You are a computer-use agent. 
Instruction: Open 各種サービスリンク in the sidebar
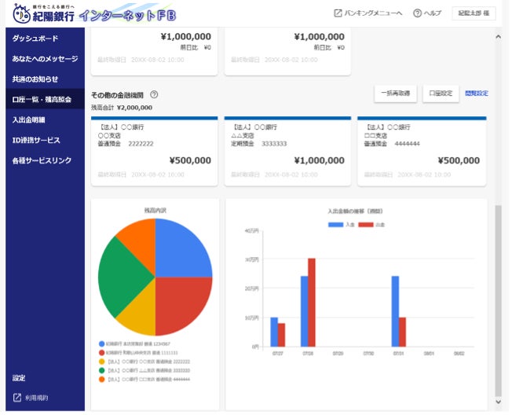(45, 160)
